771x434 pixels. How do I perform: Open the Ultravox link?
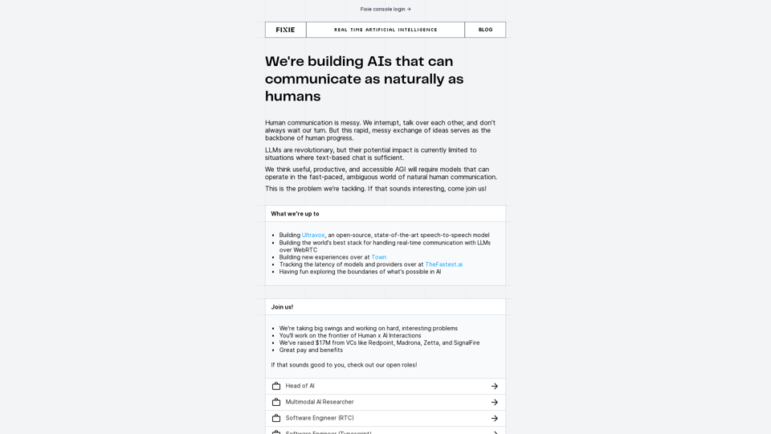click(x=313, y=235)
